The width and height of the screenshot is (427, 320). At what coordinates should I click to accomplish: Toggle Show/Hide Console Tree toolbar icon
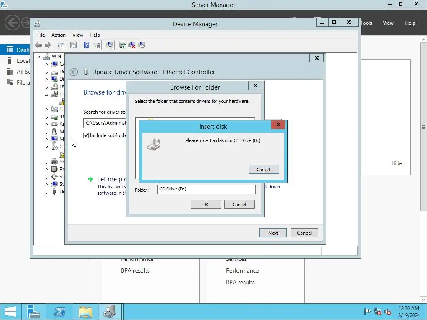tap(61, 45)
